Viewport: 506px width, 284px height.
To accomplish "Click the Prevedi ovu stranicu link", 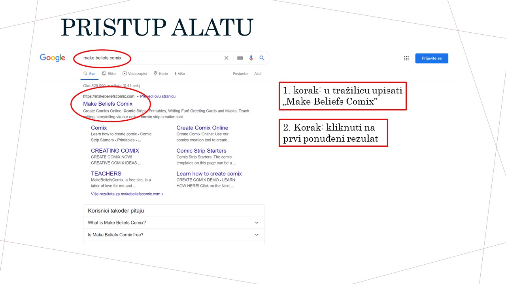I will (158, 96).
